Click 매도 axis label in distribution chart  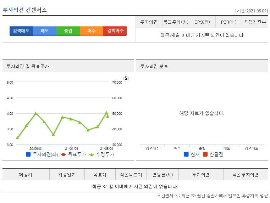point(227,148)
